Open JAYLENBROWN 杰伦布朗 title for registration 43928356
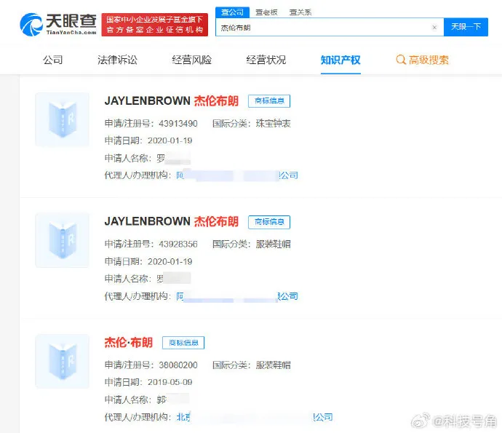Viewport: 502px width, 433px height. (x=171, y=222)
